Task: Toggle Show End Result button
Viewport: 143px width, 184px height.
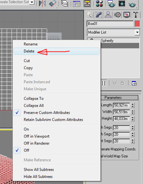Action: click(104, 83)
